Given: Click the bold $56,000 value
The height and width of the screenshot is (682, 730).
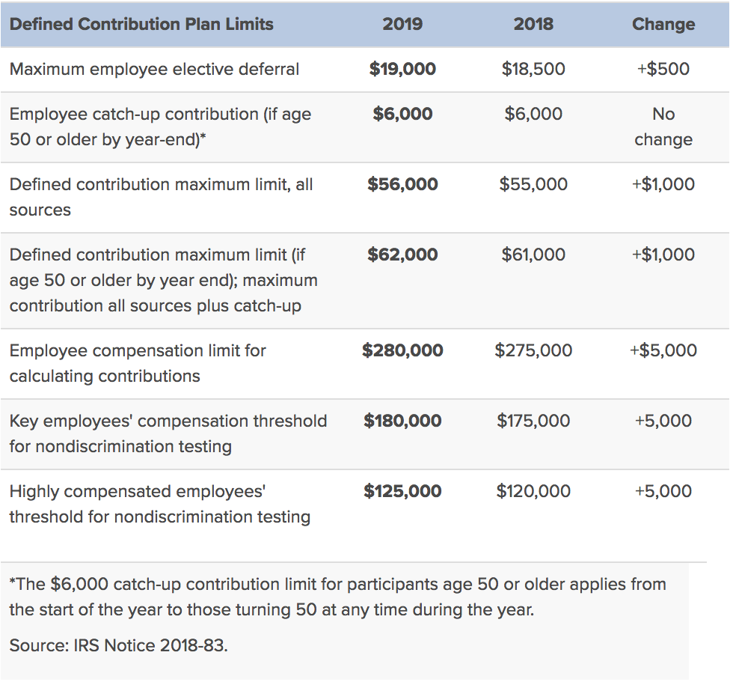Looking at the screenshot, I should tap(402, 184).
